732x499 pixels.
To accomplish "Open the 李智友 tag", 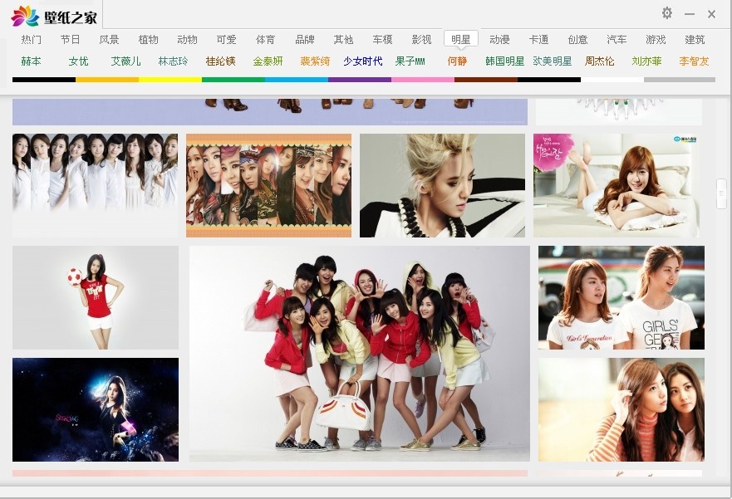I will coord(694,61).
